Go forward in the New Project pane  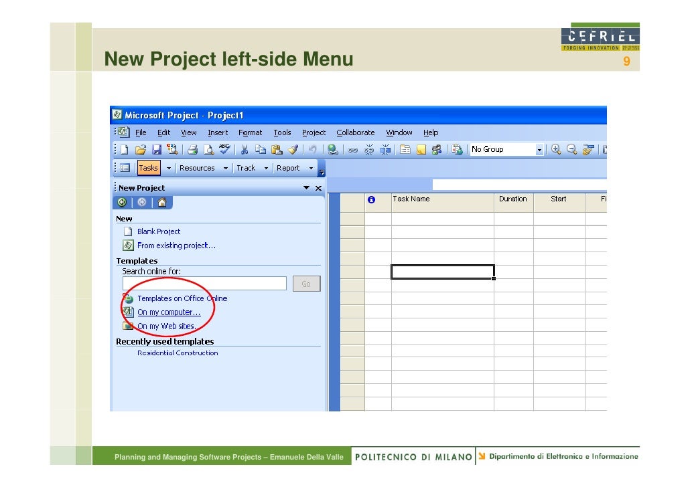(x=142, y=202)
